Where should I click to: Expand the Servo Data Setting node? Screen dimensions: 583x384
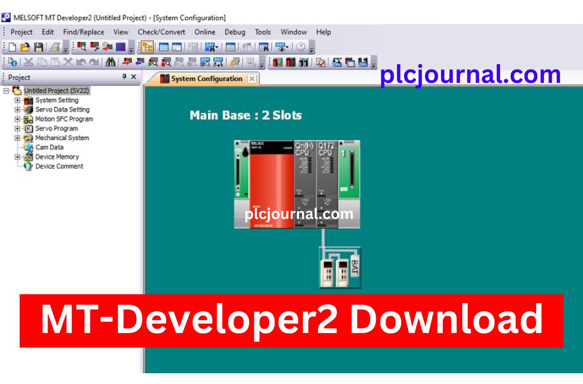pos(17,110)
